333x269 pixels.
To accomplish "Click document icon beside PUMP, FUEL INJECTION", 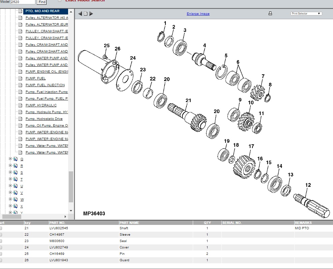I will (20, 85).
